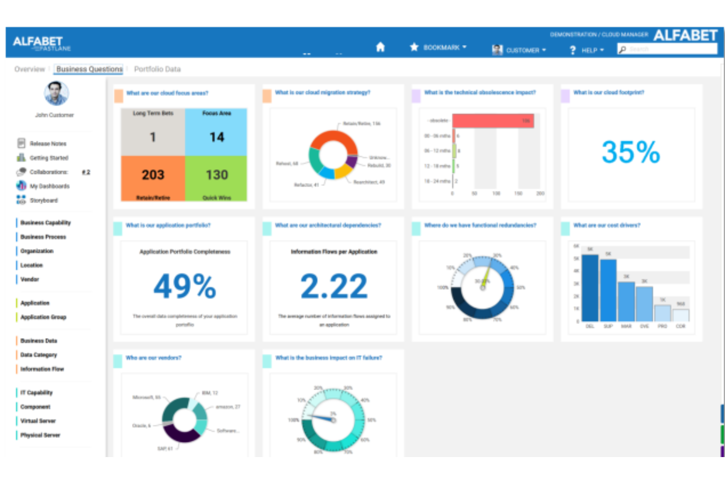Open the Application Group sidebar link

(43, 317)
